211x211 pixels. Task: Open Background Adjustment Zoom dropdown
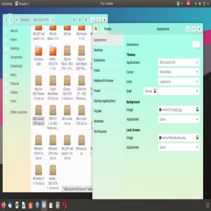179,119
